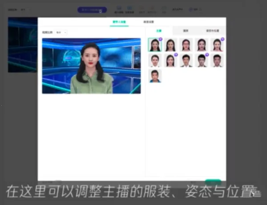Switch to the 姿态与位置 tab
Screen dimensions: 267x205
coord(213,31)
